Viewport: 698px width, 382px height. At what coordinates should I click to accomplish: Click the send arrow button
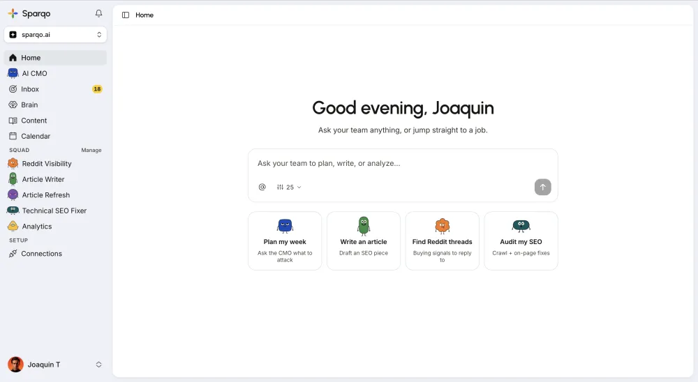(x=542, y=188)
